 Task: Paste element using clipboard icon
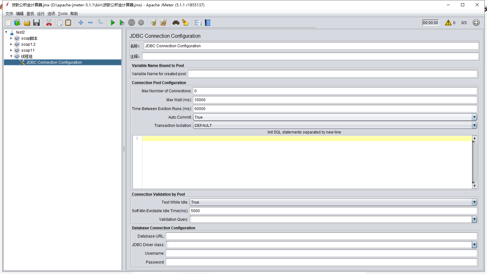coord(68,23)
